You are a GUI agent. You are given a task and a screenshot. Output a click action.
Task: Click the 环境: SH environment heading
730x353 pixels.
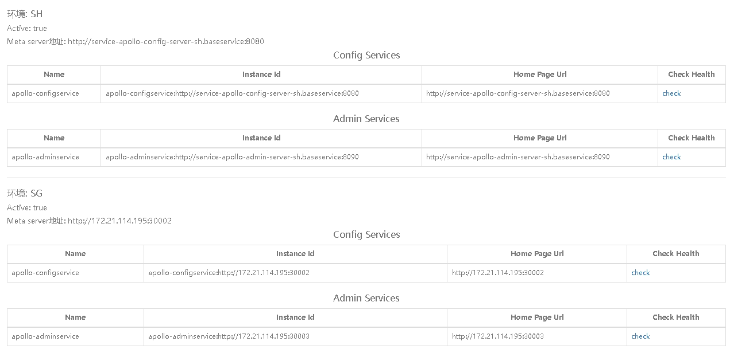[x=25, y=14]
